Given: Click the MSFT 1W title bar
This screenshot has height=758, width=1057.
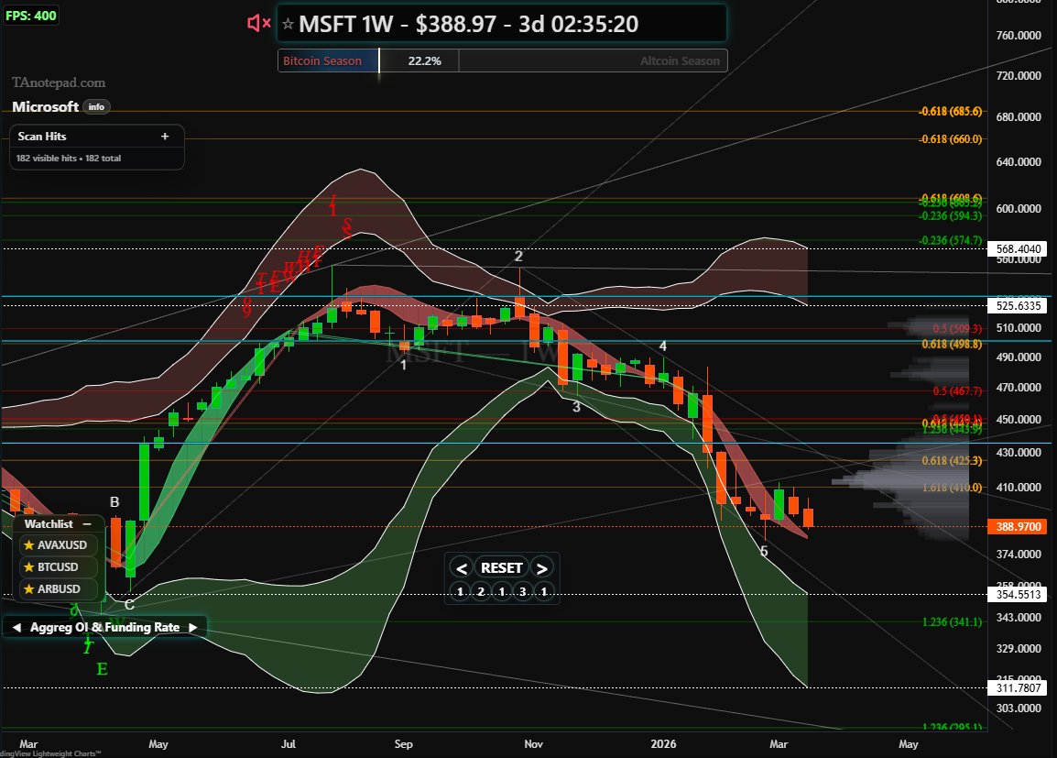Looking at the screenshot, I should (502, 24).
